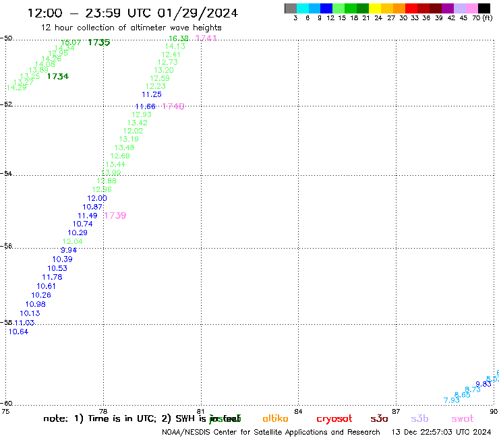Click the blue reading 12.00
This screenshot has width=499, height=438.
click(x=97, y=198)
